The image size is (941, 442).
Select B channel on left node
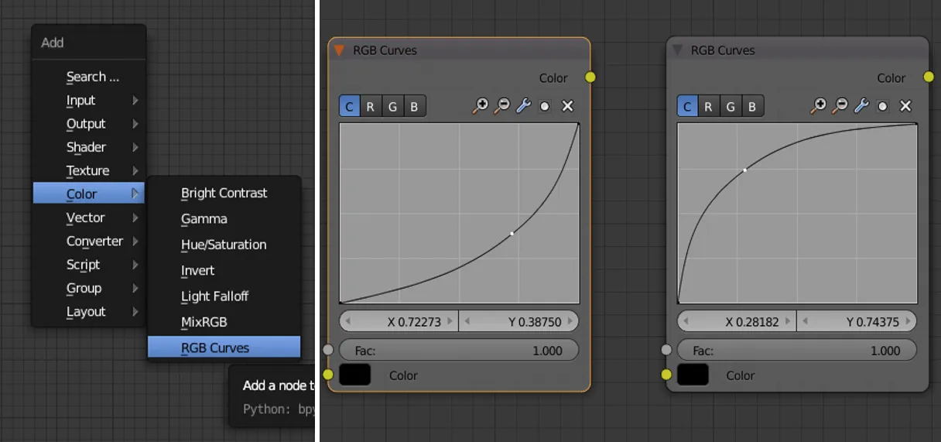point(415,107)
